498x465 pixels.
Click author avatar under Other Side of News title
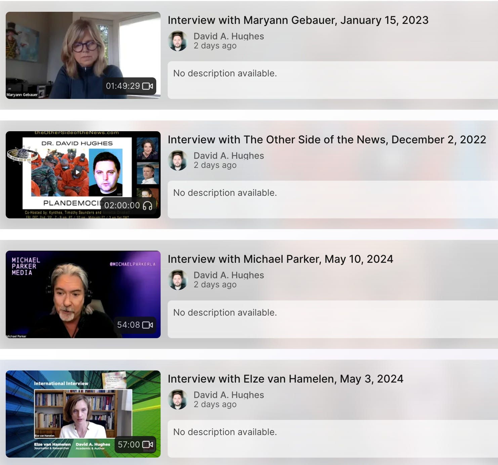(178, 160)
